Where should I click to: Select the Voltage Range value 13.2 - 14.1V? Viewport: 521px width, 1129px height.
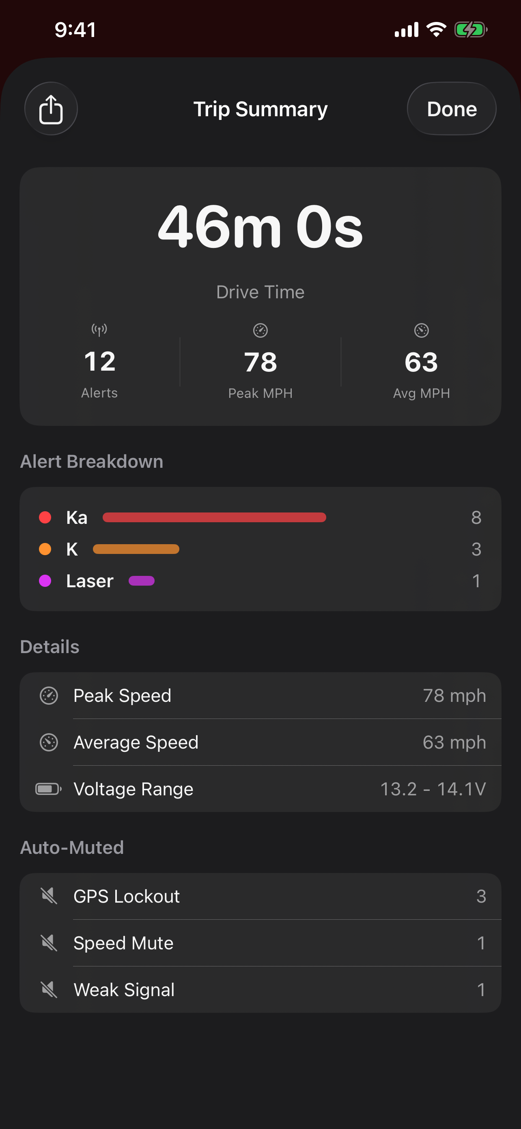[x=433, y=789]
